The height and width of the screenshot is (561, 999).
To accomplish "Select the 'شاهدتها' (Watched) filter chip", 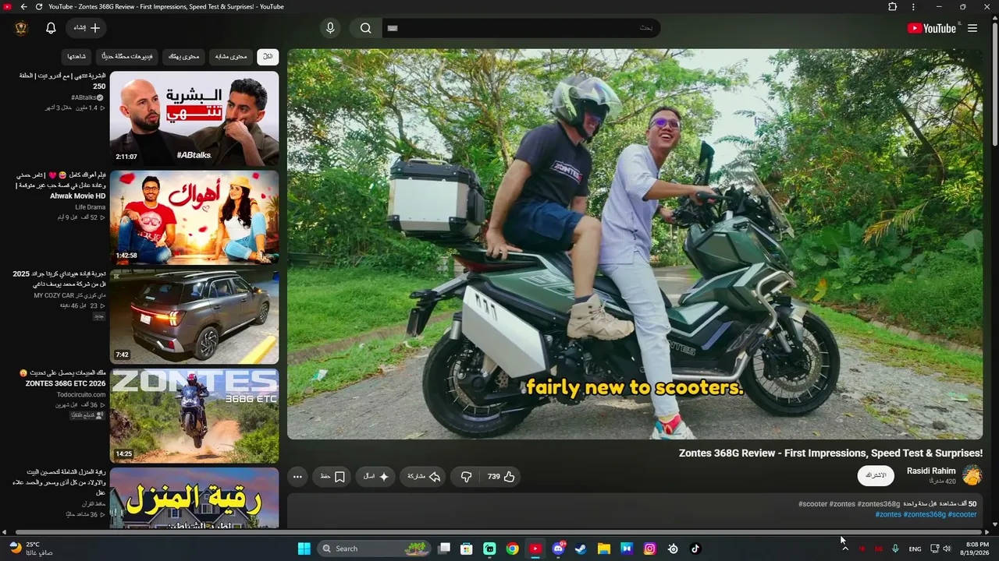I will (x=76, y=57).
